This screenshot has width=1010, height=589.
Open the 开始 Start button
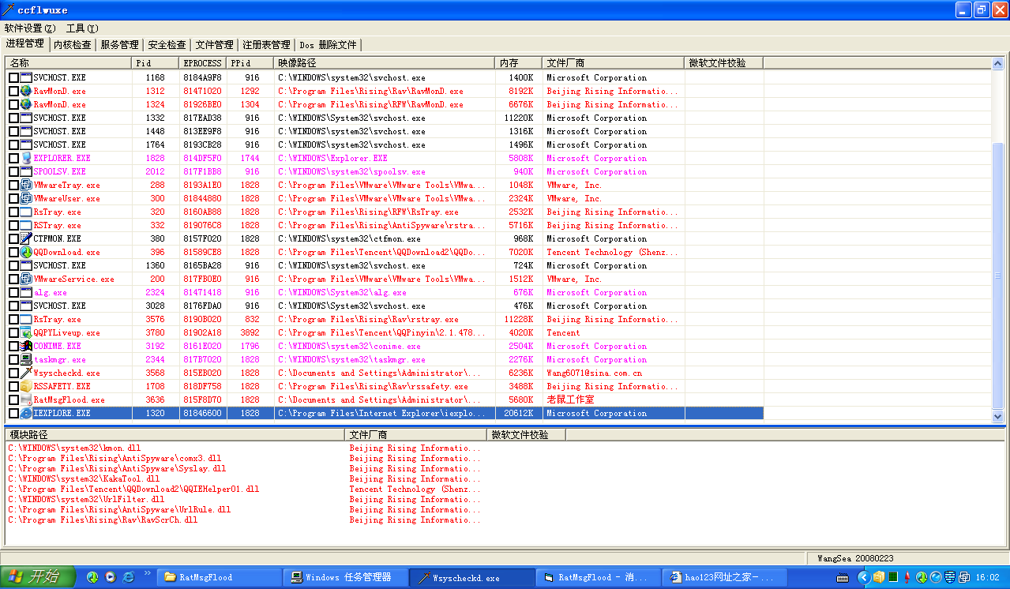(38, 577)
